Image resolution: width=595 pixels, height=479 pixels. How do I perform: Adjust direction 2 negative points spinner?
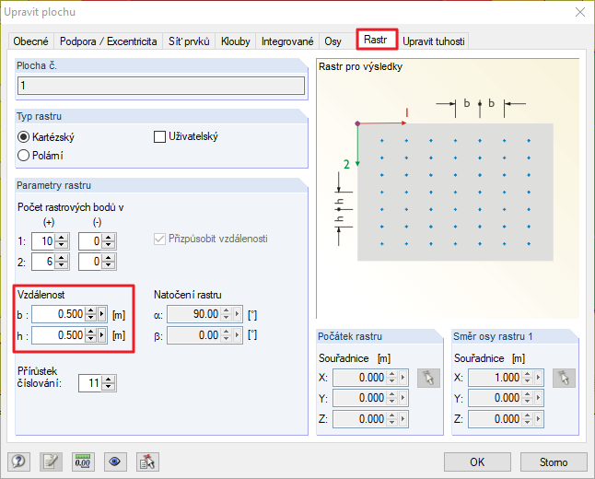pyautogui.click(x=109, y=261)
